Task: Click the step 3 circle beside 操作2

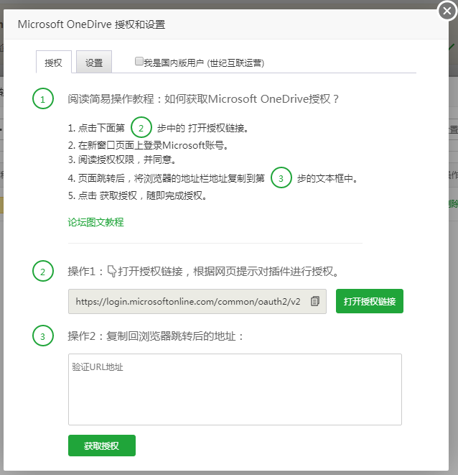Action: coord(43,336)
